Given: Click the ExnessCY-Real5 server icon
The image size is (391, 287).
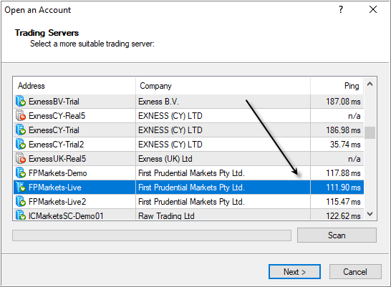Looking at the screenshot, I should click(x=21, y=116).
